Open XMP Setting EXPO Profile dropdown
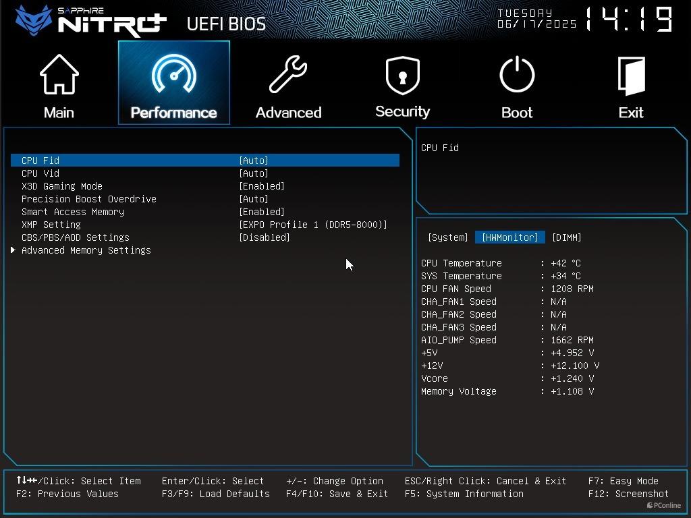The image size is (691, 518). [x=313, y=225]
